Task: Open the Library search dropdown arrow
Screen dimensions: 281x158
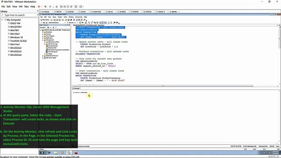Action: tap(37, 15)
